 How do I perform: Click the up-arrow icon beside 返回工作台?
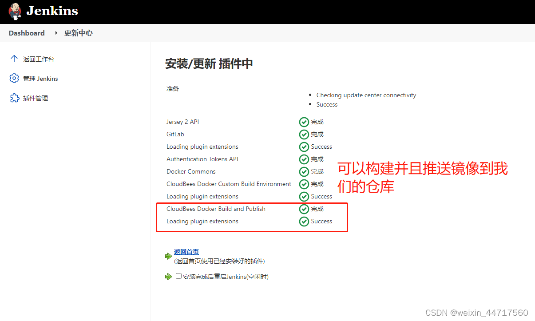[x=14, y=59]
